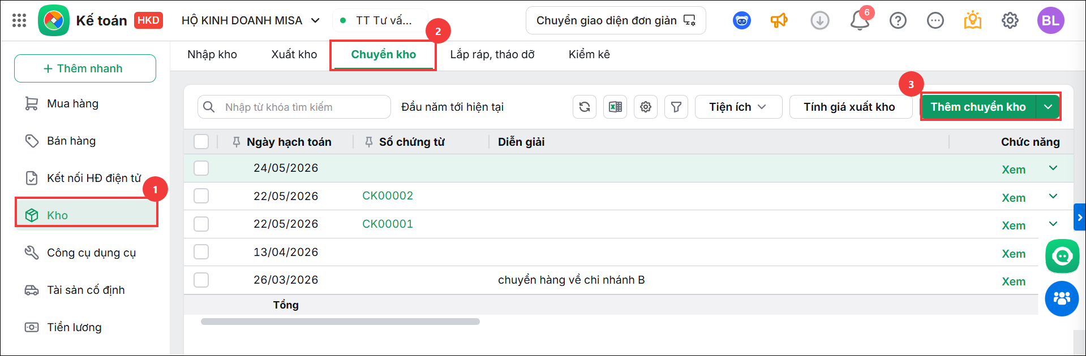
Task: Toggle the select-all header checkbox
Action: click(x=201, y=141)
